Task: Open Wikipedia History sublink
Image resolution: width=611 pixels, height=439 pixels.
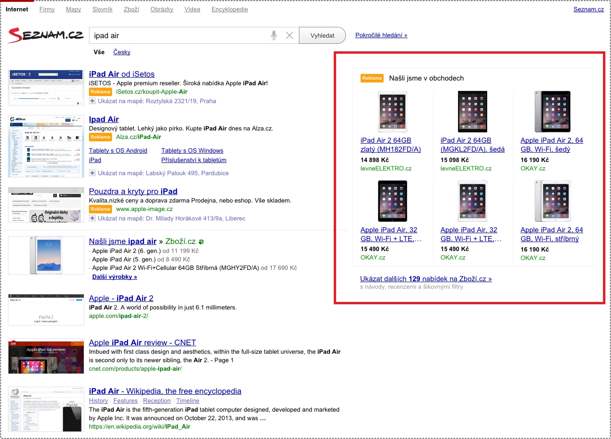Action: [x=98, y=401]
